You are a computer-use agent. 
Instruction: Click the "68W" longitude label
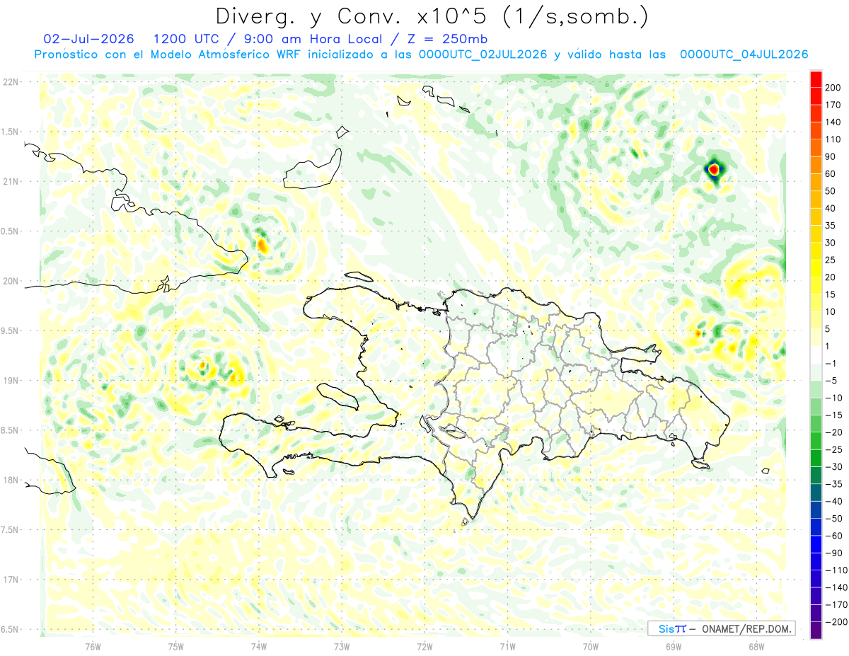click(756, 646)
